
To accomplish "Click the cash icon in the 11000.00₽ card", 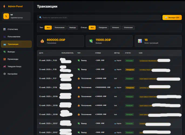I will (91, 41).
